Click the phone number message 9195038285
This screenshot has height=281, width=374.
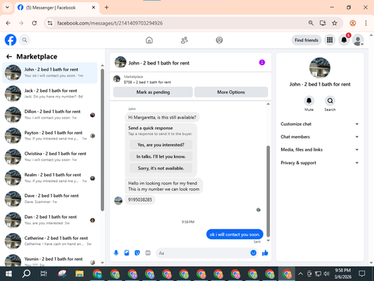[x=140, y=199]
